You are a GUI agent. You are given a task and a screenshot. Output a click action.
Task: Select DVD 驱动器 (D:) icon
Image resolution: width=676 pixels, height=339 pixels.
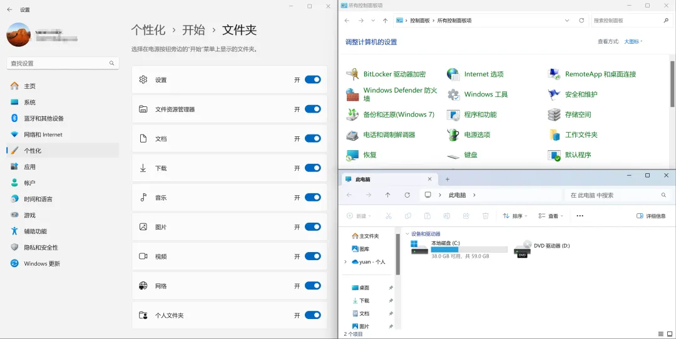point(522,249)
